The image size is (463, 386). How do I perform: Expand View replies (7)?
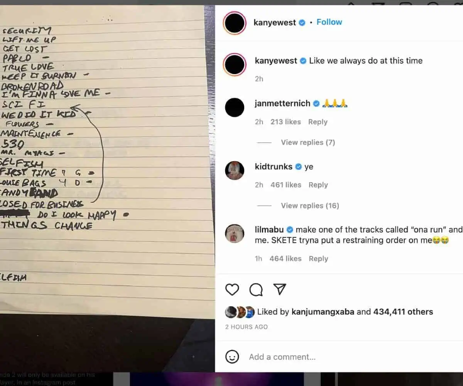click(x=308, y=142)
